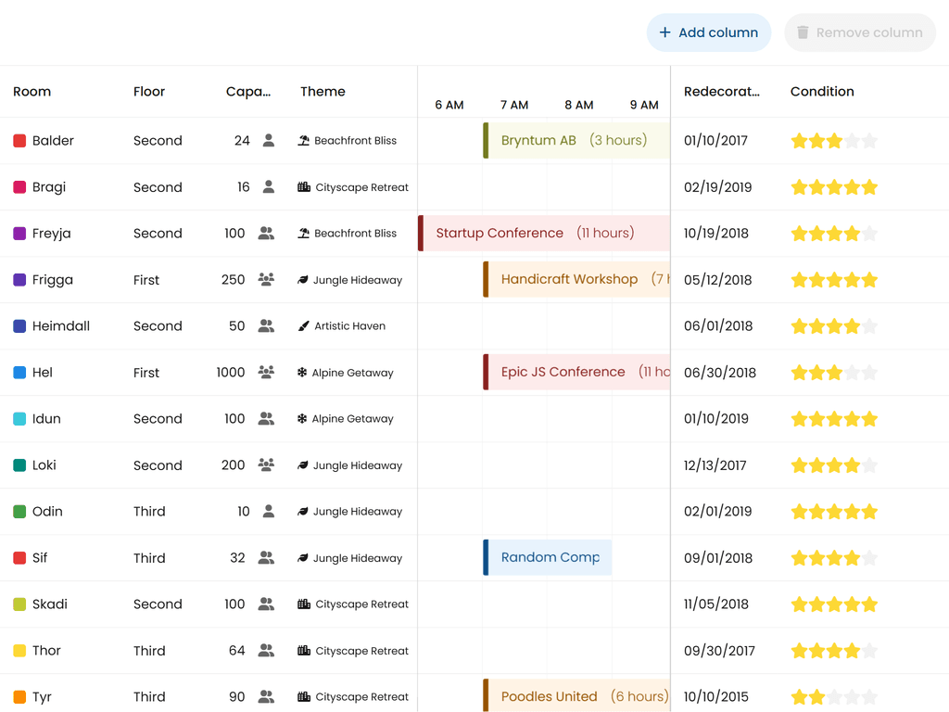Click the plus icon in Add column
949x712 pixels.
664,32
